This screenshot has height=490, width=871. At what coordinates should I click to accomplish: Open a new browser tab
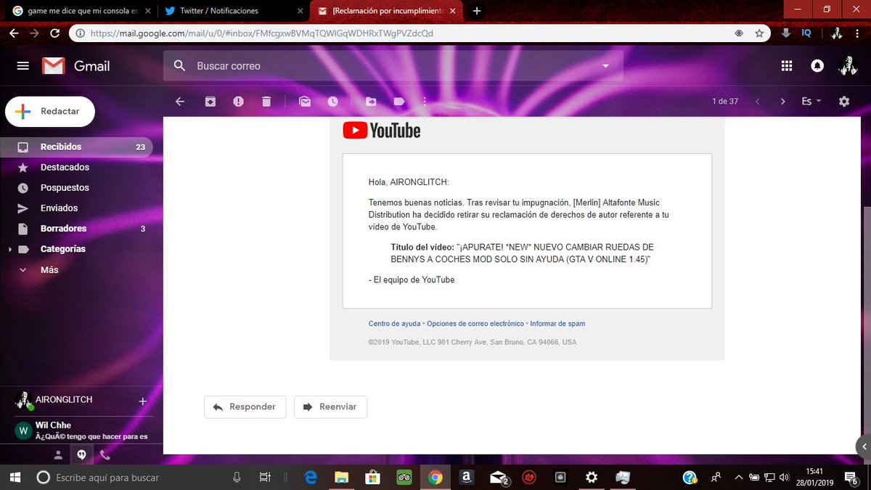(476, 11)
